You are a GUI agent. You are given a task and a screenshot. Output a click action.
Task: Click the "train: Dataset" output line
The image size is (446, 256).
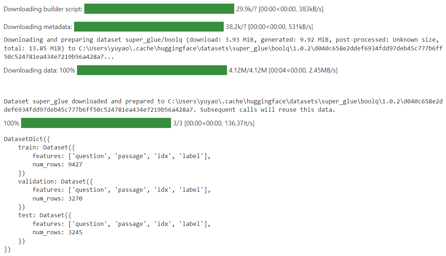[47, 147]
